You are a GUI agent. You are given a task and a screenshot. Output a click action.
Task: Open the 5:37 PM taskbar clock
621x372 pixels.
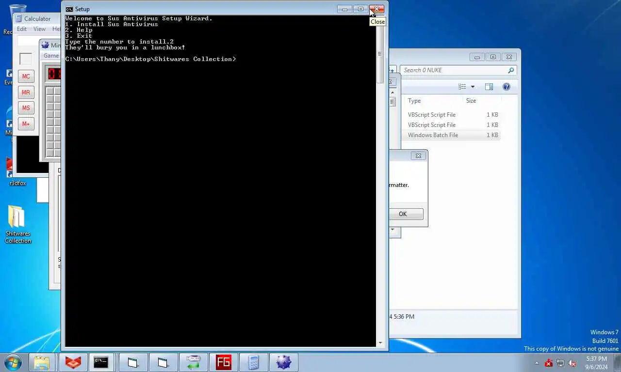click(596, 363)
